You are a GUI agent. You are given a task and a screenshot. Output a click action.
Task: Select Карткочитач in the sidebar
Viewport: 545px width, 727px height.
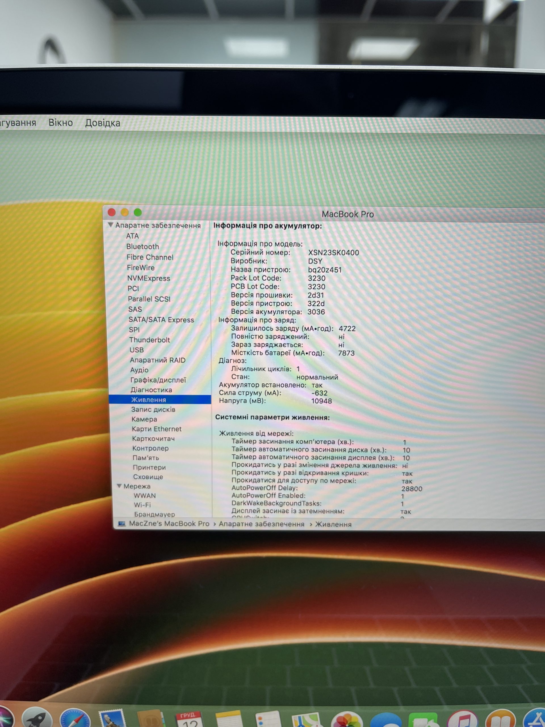pos(153,438)
